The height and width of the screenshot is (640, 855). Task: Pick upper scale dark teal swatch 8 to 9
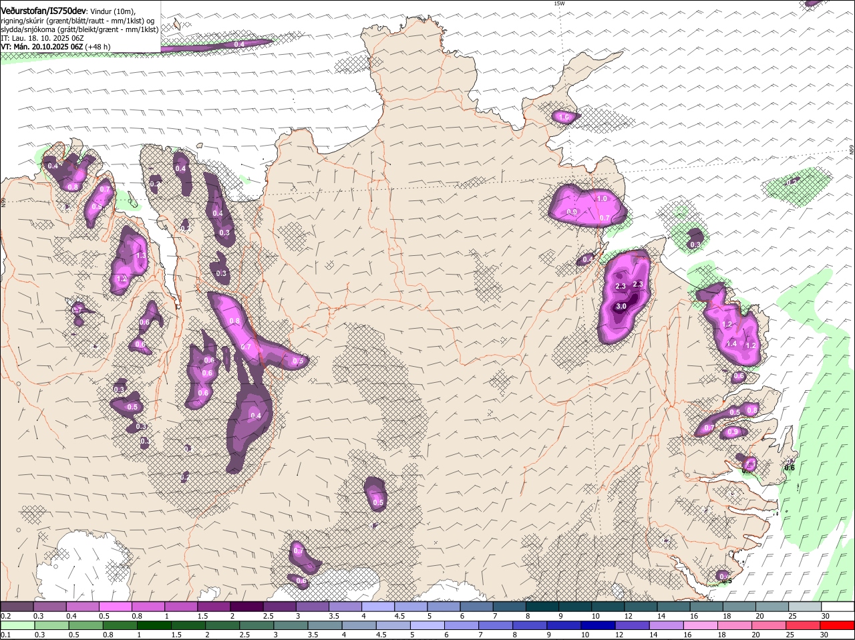543,606
